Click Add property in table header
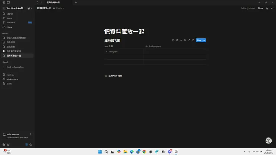Image resolution: width=276 pixels, height=155 pixels. pos(153,47)
